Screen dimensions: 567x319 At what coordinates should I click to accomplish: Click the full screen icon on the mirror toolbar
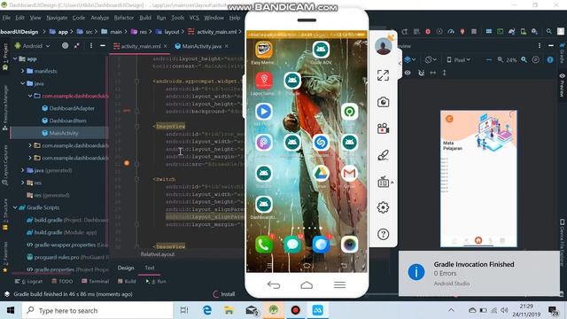(383, 75)
